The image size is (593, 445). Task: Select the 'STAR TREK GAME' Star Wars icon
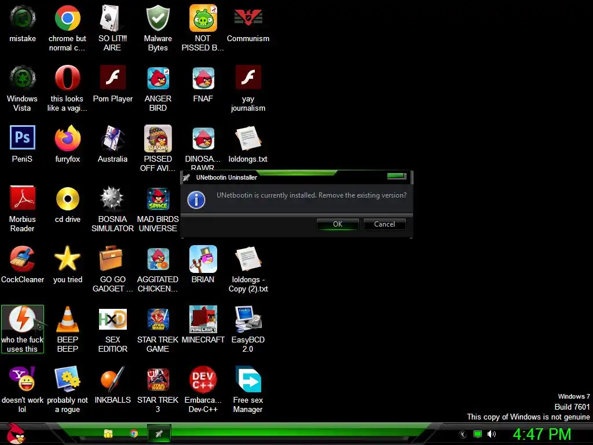tap(158, 319)
